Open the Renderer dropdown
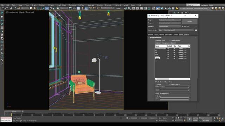Image resolution: width=225 pixels, height=126 pixels. tap(170, 26)
